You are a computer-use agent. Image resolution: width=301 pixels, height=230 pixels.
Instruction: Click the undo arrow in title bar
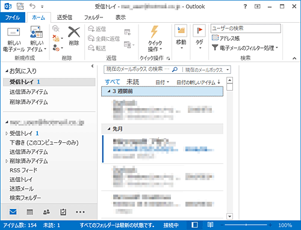click(x=32, y=6)
